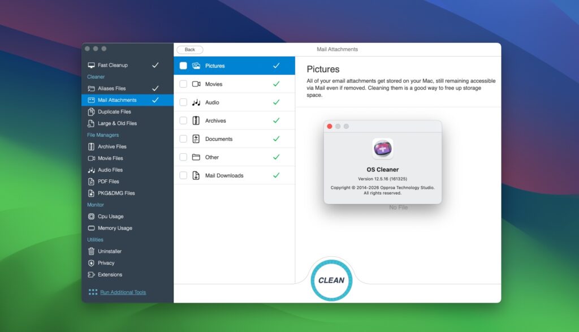Open Run Additional Tools link
The height and width of the screenshot is (332, 579).
[124, 292]
